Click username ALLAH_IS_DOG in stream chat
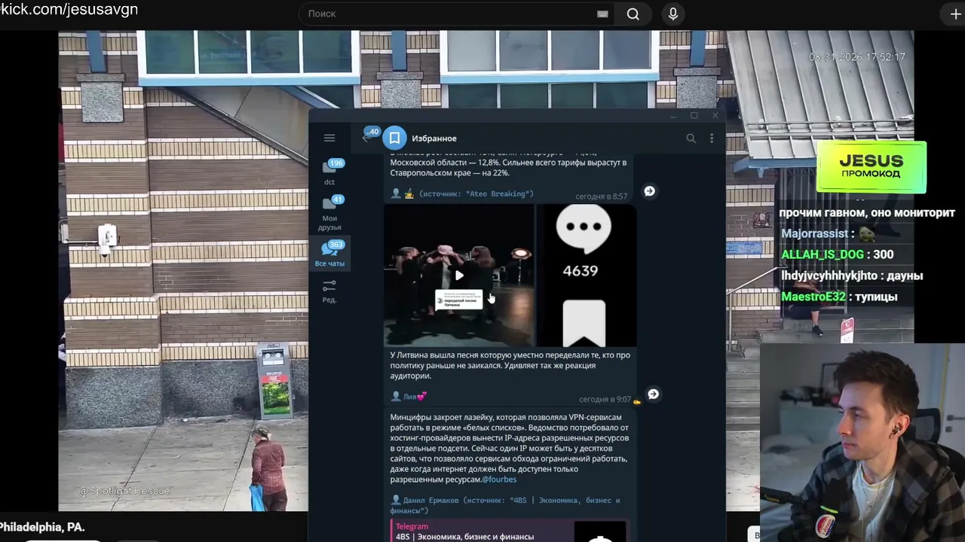This screenshot has height=542, width=965. click(823, 254)
